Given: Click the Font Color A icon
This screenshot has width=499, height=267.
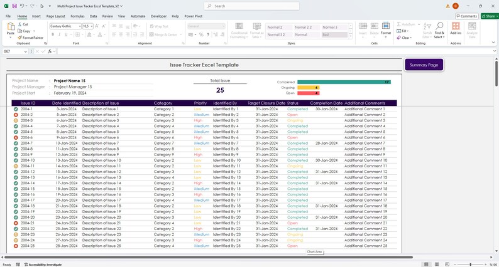Looking at the screenshot, I should coord(100,34).
